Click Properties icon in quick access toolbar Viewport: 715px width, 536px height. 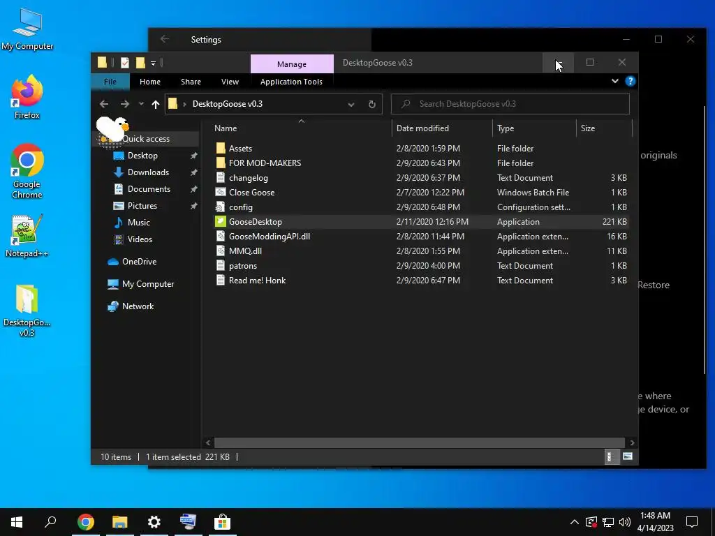[124, 63]
